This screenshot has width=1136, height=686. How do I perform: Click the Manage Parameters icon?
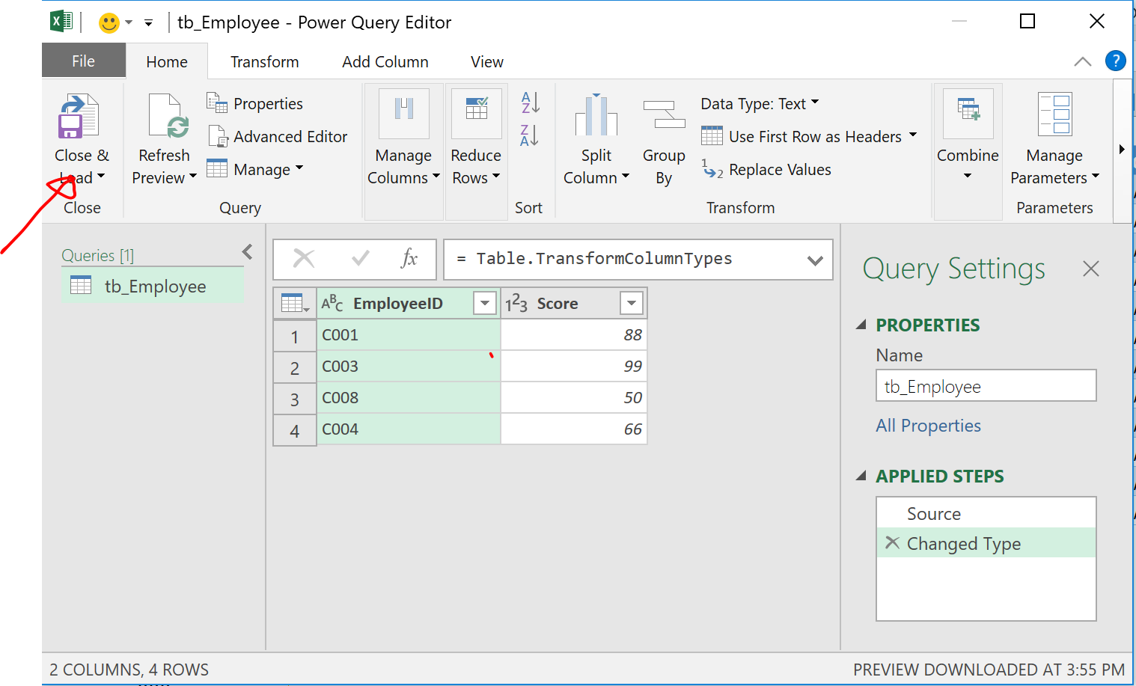pyautogui.click(x=1054, y=115)
